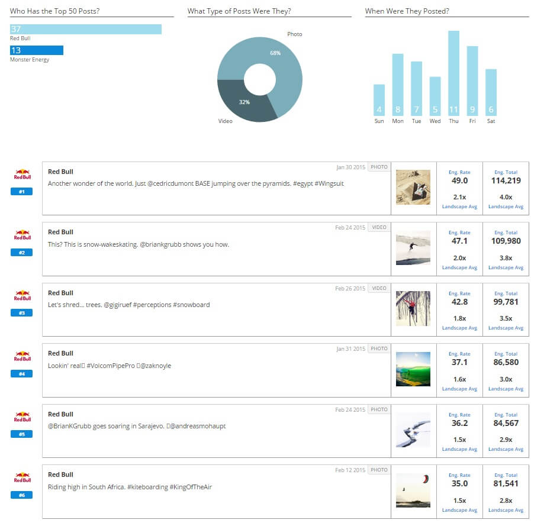Viewport: 547px width, 523px height.
Task: Click the @andreasmohaupt mention
Action: pyautogui.click(x=198, y=427)
